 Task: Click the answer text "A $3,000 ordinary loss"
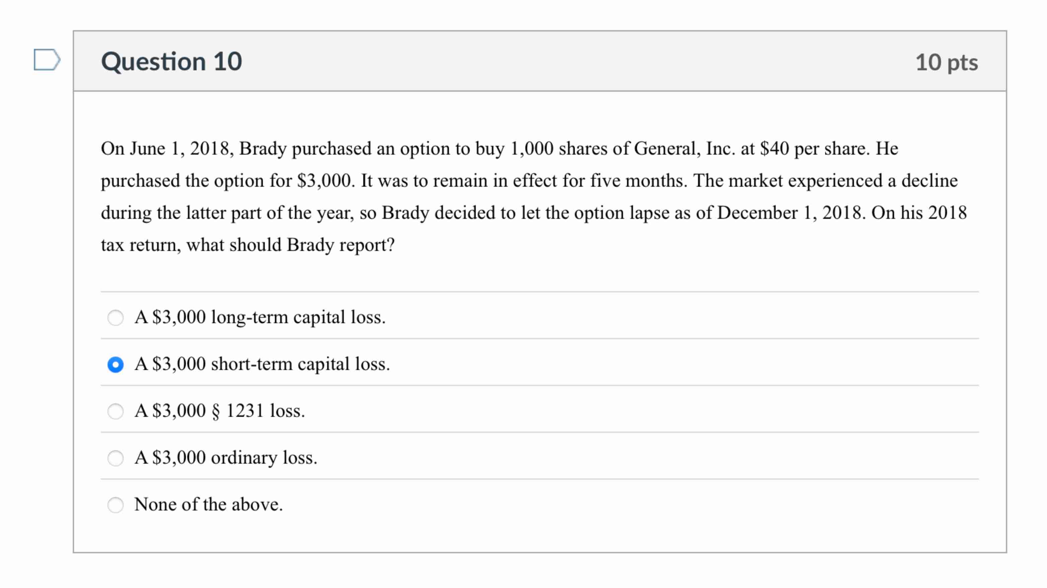tap(226, 457)
